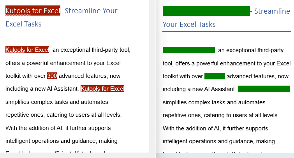Click the highlighted number 300 in the left document

52,76
